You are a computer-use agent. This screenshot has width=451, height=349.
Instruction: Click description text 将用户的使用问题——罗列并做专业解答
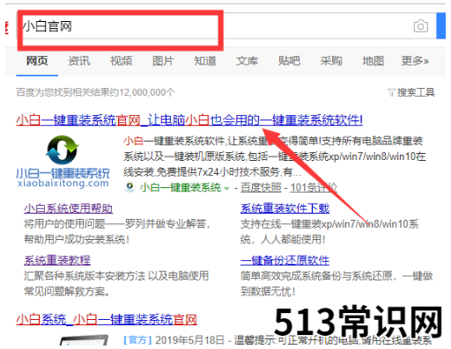(x=117, y=224)
